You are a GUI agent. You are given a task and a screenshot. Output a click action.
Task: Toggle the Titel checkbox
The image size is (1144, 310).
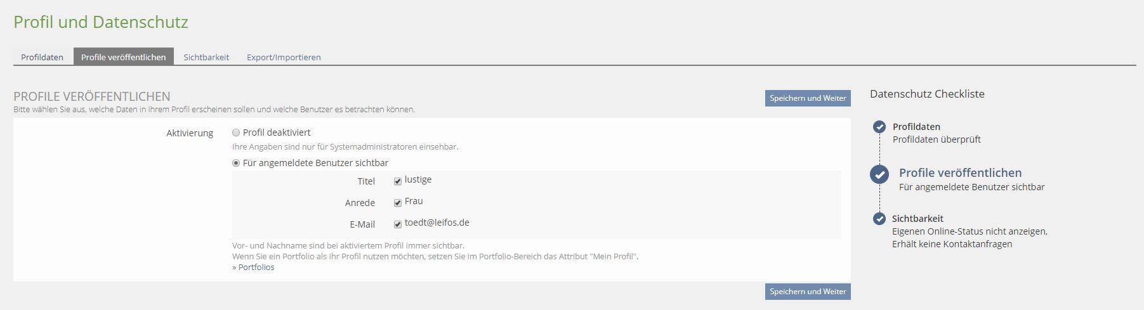398,181
